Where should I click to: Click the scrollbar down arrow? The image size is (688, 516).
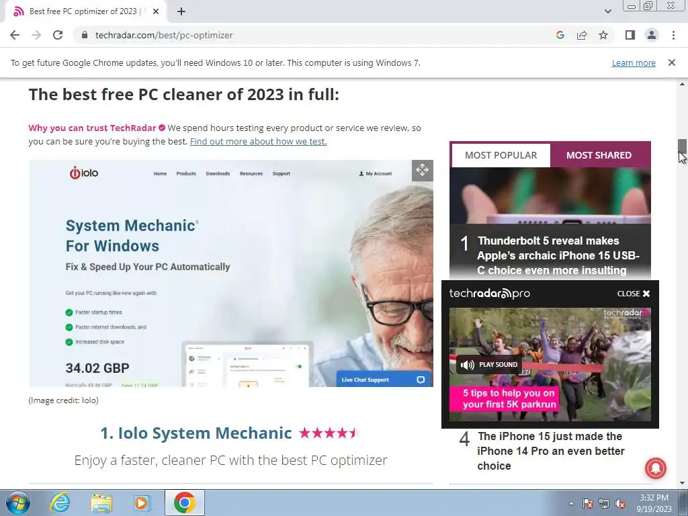point(681,483)
